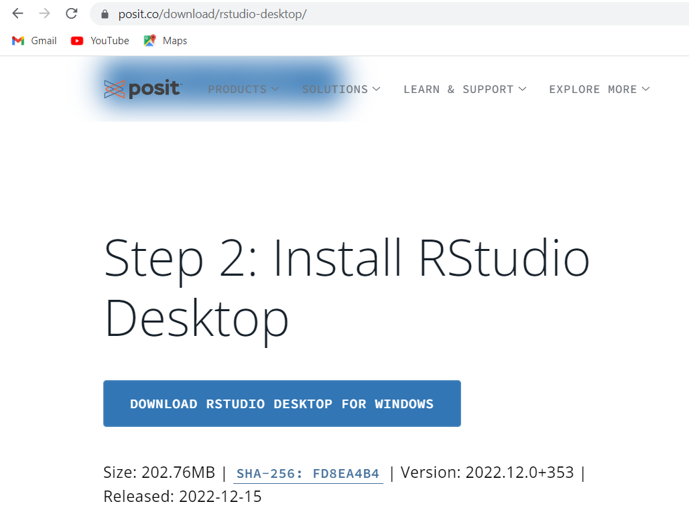Open the SHA-256: FD8EA4B4 link
Viewport: 689px width, 522px height.
[x=308, y=472]
